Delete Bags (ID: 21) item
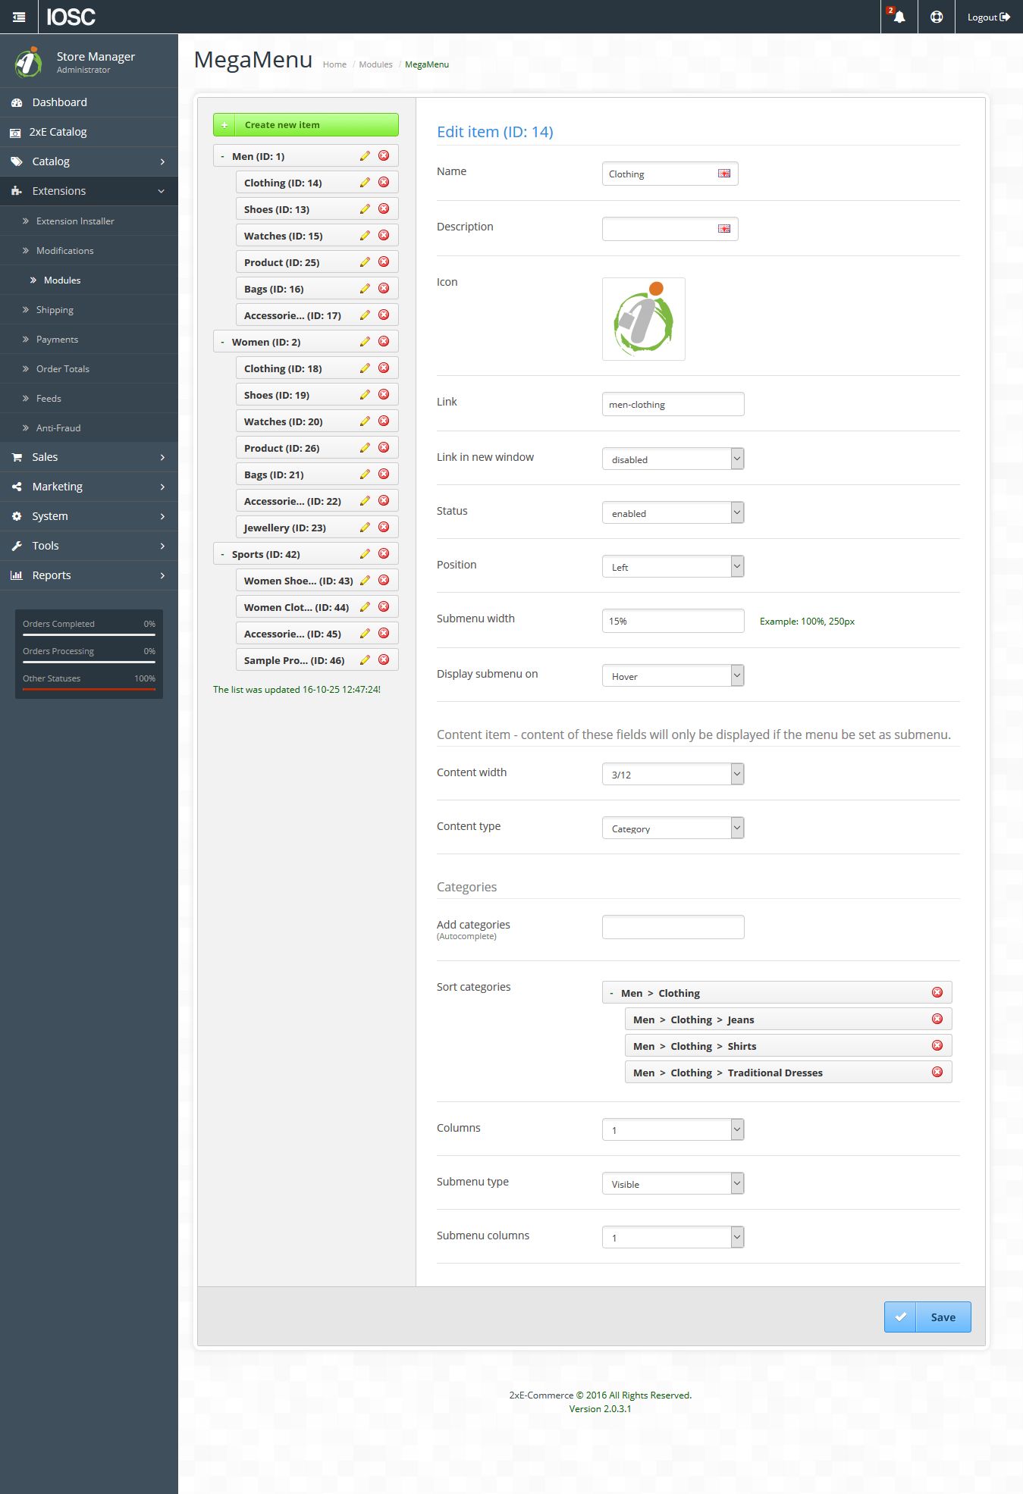This screenshot has width=1023, height=1494. 384,474
